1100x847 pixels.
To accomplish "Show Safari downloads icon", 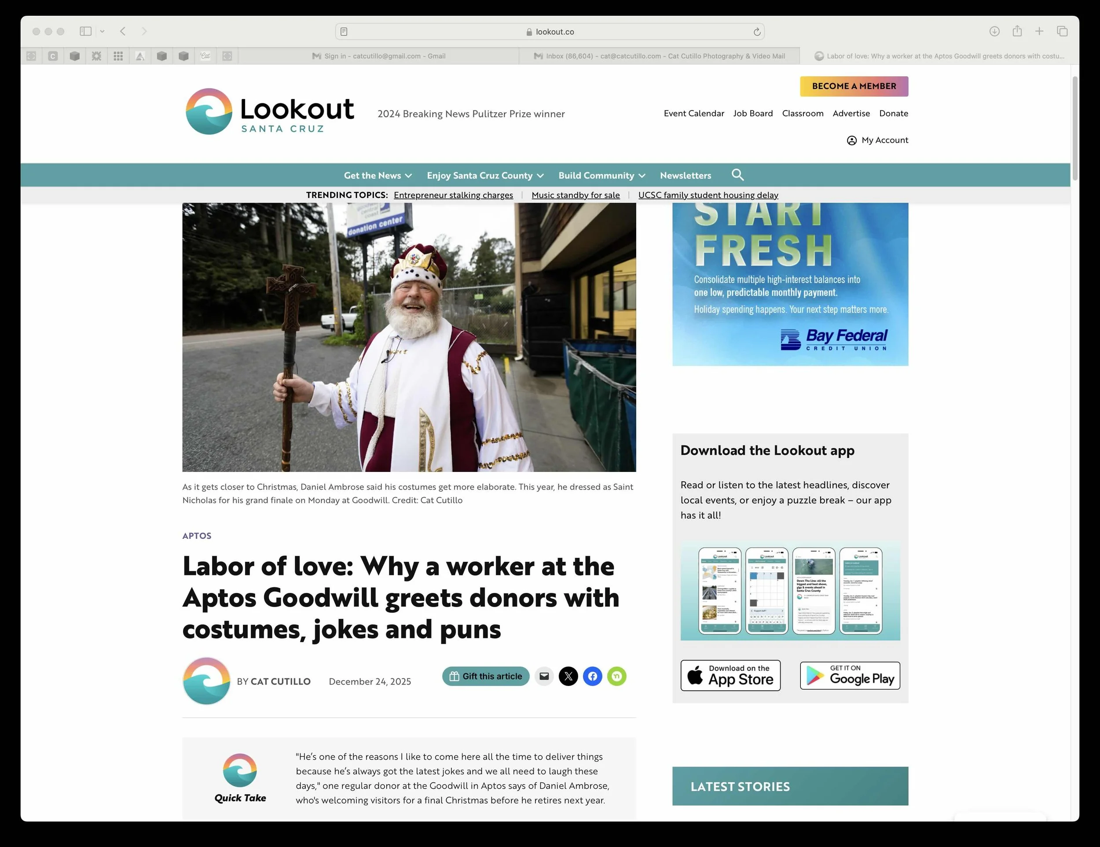I will pos(994,31).
